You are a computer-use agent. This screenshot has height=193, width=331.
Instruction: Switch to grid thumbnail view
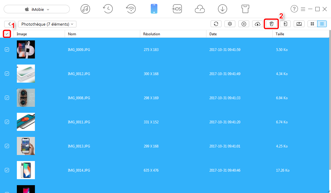tap(312, 24)
